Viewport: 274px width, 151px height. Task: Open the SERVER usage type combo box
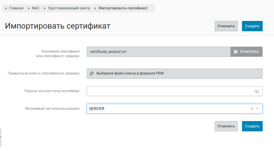pyautogui.click(x=167, y=109)
